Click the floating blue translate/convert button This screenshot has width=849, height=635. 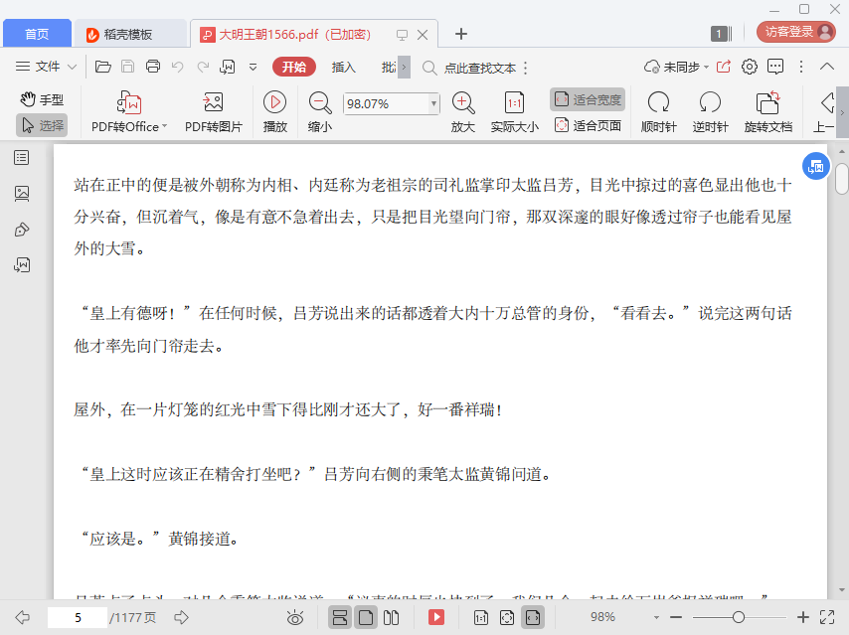816,167
